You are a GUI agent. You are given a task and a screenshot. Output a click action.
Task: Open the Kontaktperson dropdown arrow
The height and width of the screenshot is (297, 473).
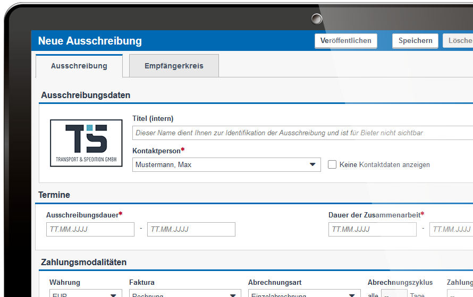coord(312,165)
